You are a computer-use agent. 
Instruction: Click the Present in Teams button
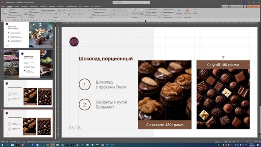pyautogui.click(x=236, y=7)
